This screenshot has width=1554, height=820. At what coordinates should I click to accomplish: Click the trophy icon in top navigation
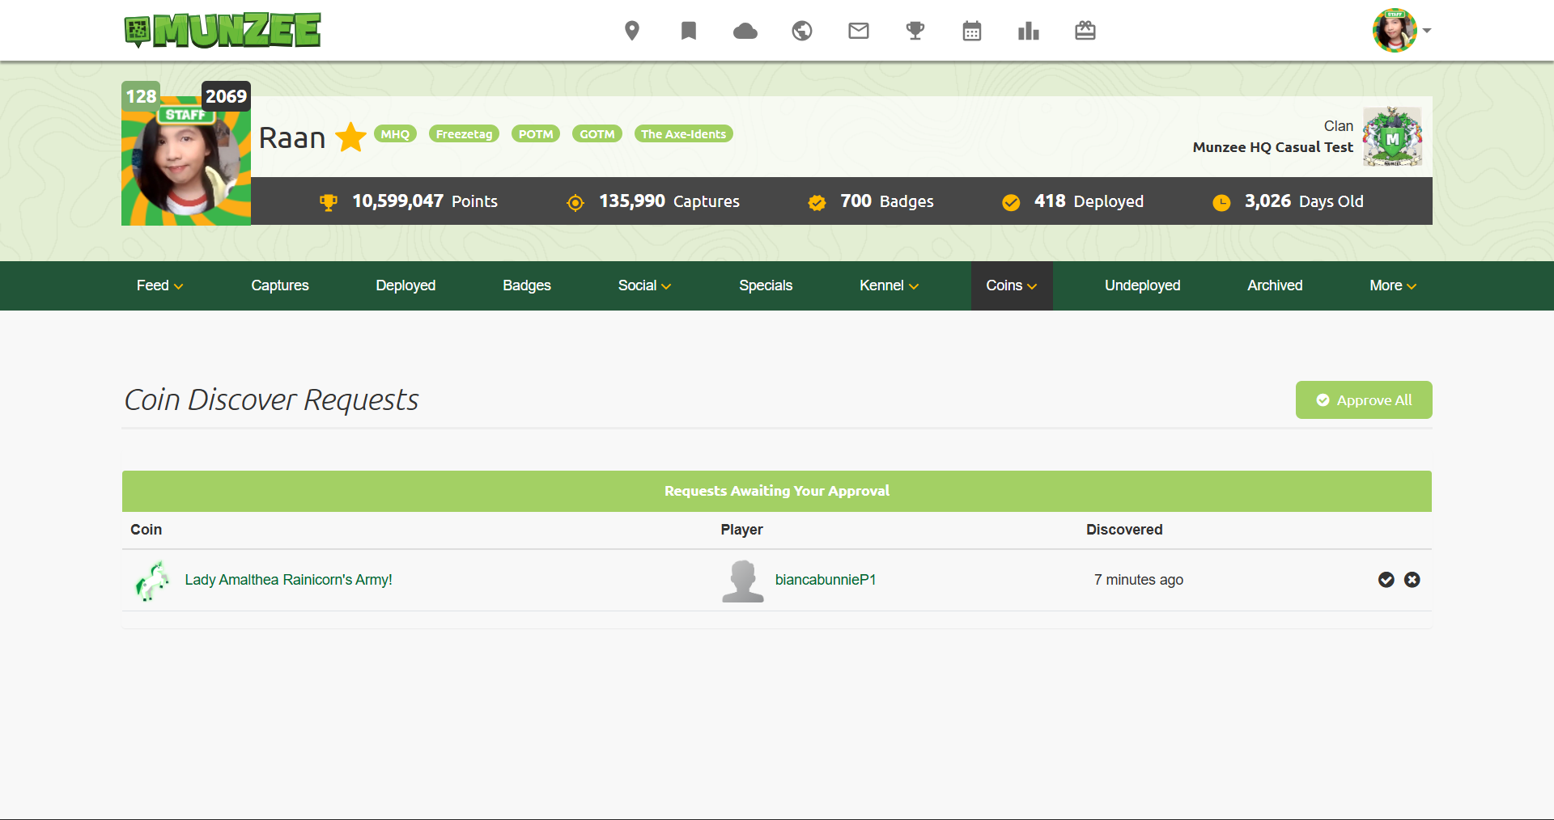pyautogui.click(x=915, y=31)
